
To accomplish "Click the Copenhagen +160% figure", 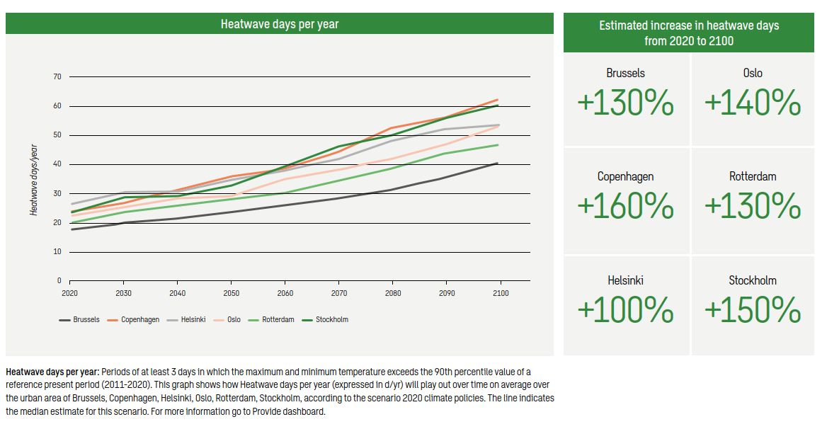I will [625, 207].
